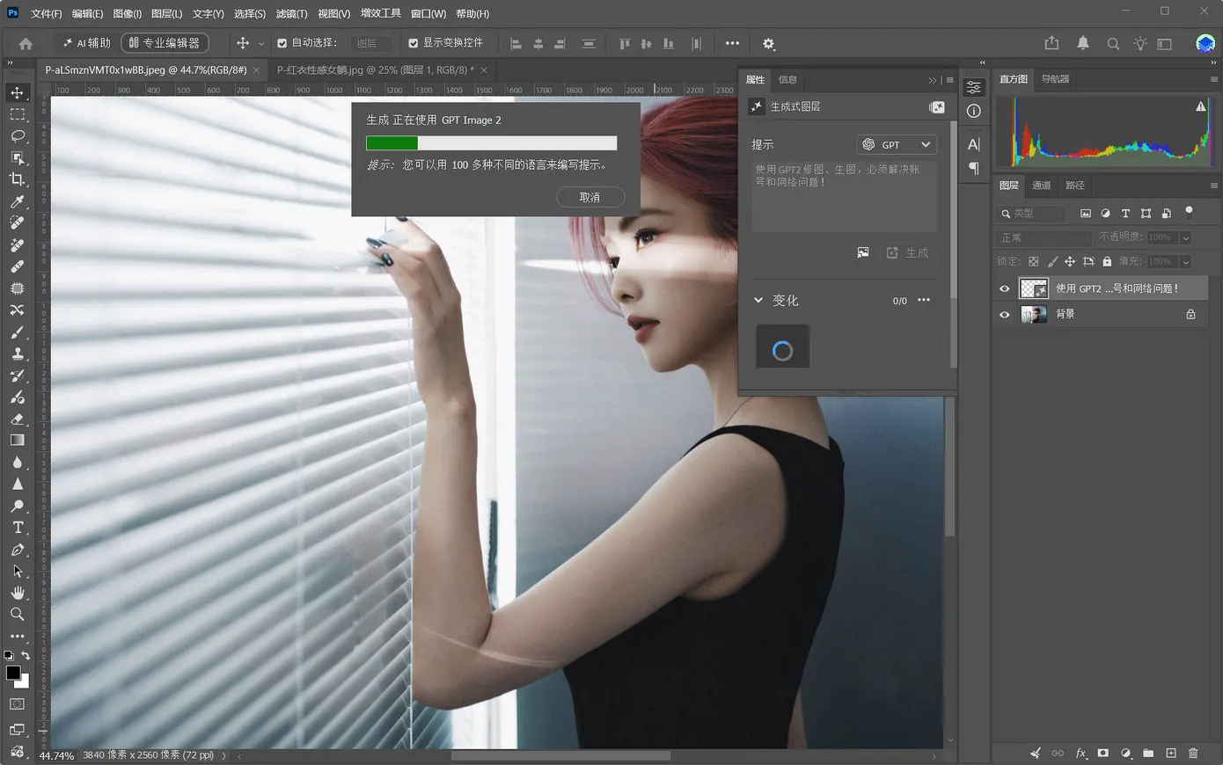Open the Discover lightbulb icon
This screenshot has width=1223, height=765.
(x=1140, y=43)
